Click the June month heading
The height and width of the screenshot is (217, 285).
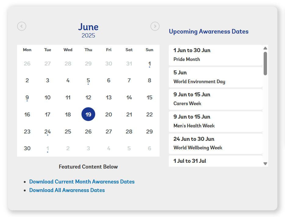click(88, 27)
